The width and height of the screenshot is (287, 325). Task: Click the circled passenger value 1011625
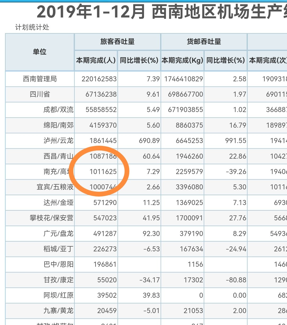103,172
